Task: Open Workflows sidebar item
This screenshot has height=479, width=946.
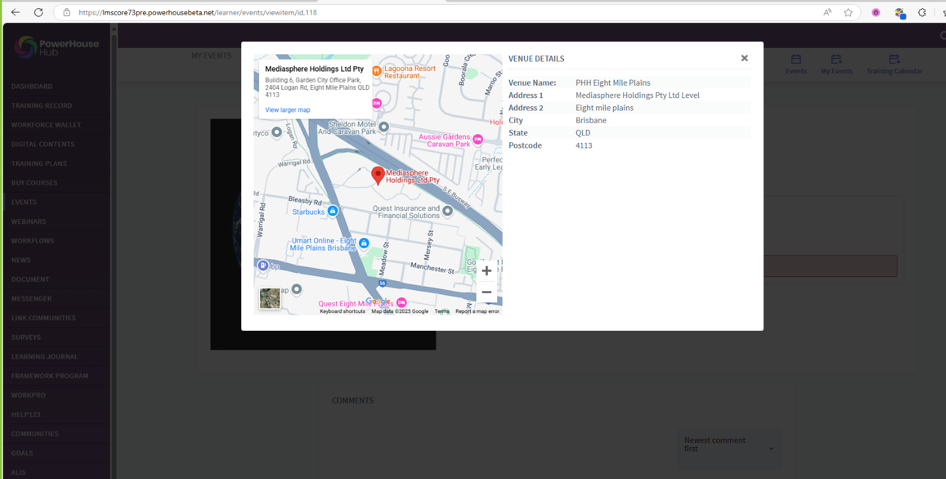Action: 33,241
